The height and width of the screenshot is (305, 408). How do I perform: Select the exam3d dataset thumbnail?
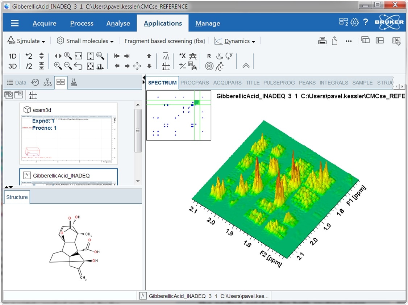[68, 134]
